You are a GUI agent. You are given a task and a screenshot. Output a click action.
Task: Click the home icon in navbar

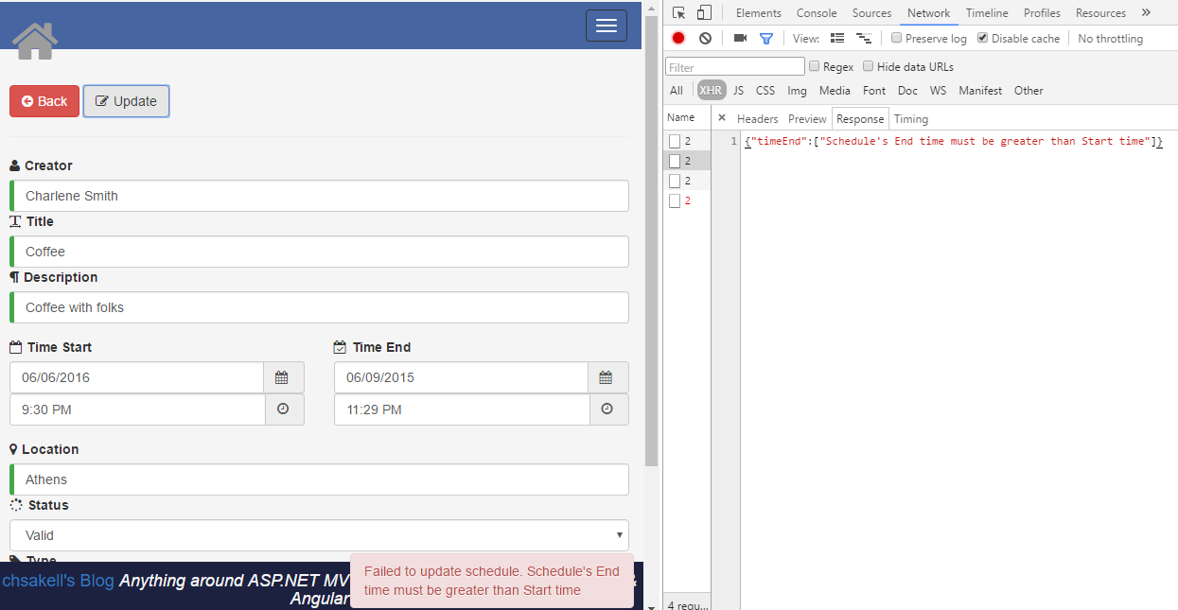click(x=35, y=41)
